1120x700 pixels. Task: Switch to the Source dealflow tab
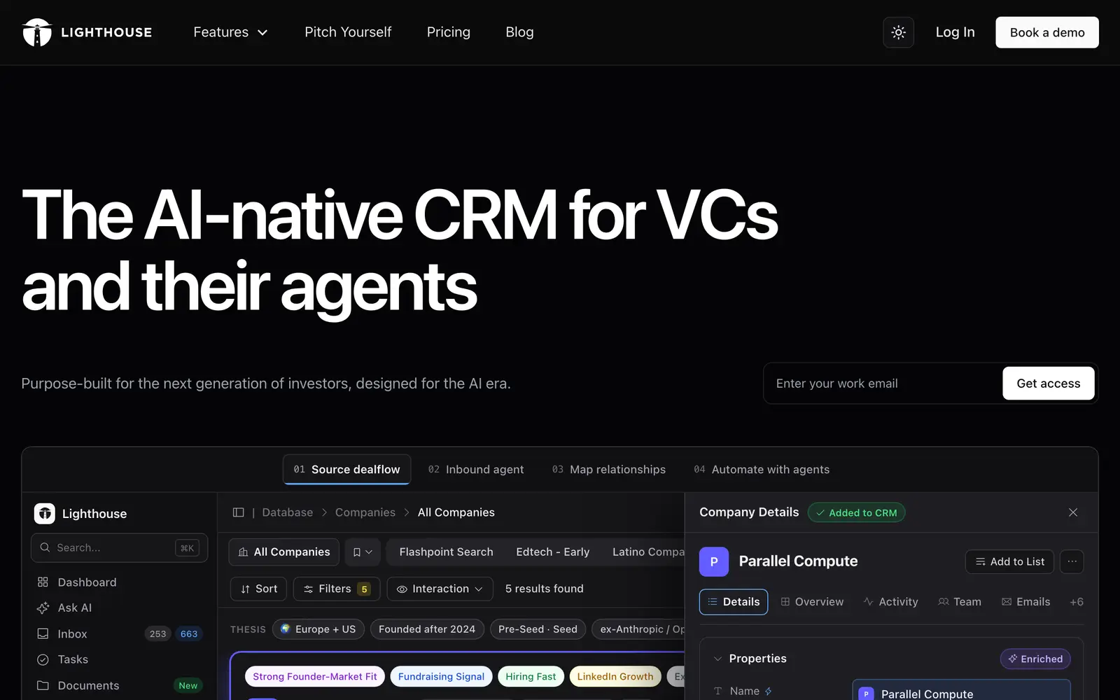tap(346, 469)
